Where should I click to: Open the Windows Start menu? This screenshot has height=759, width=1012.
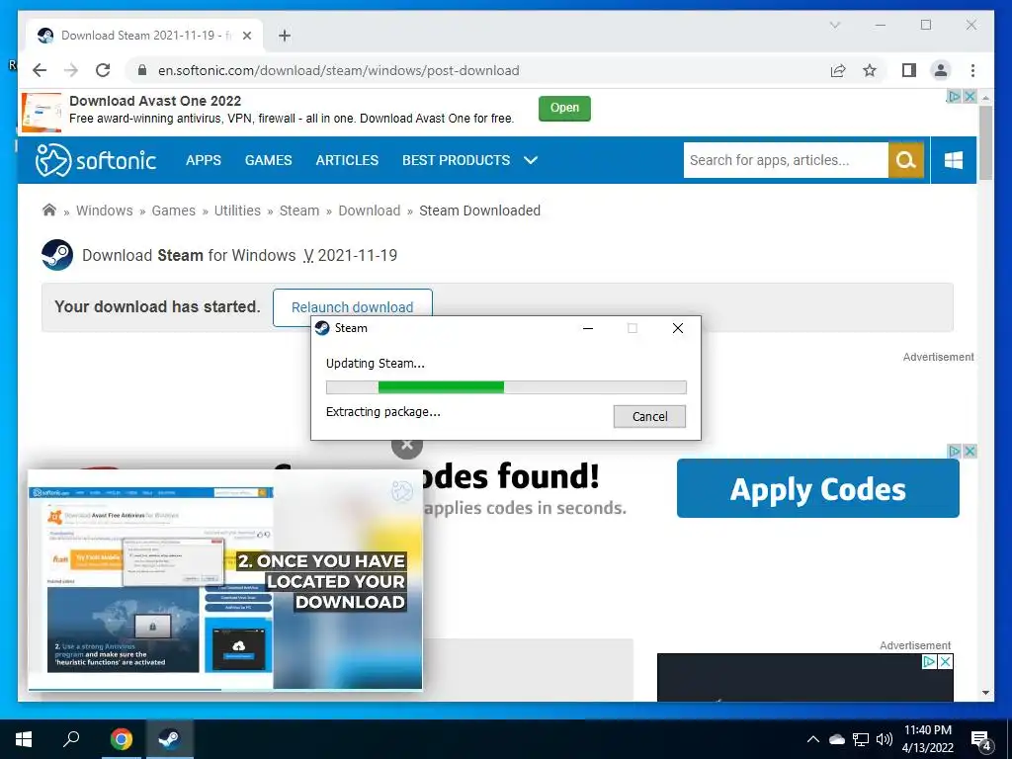(24, 739)
